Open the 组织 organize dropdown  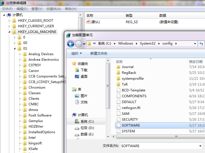point(76,53)
